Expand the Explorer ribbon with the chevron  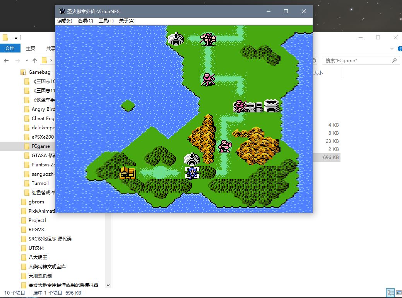pyautogui.click(x=392, y=48)
